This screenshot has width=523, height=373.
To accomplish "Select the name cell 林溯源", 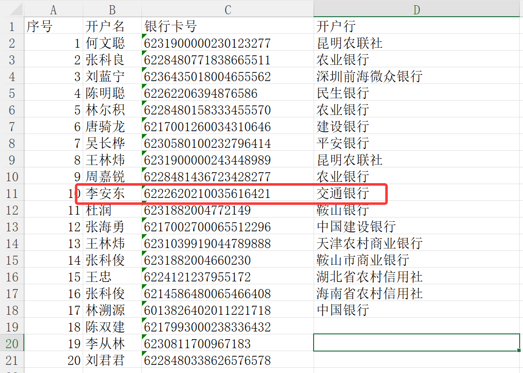I will (x=112, y=310).
